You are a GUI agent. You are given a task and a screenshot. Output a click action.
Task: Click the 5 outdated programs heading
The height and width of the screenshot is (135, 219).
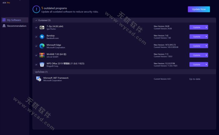[54, 8]
